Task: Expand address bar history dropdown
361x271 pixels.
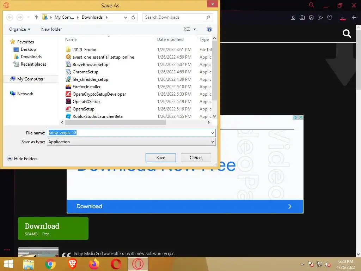Action: [126, 17]
